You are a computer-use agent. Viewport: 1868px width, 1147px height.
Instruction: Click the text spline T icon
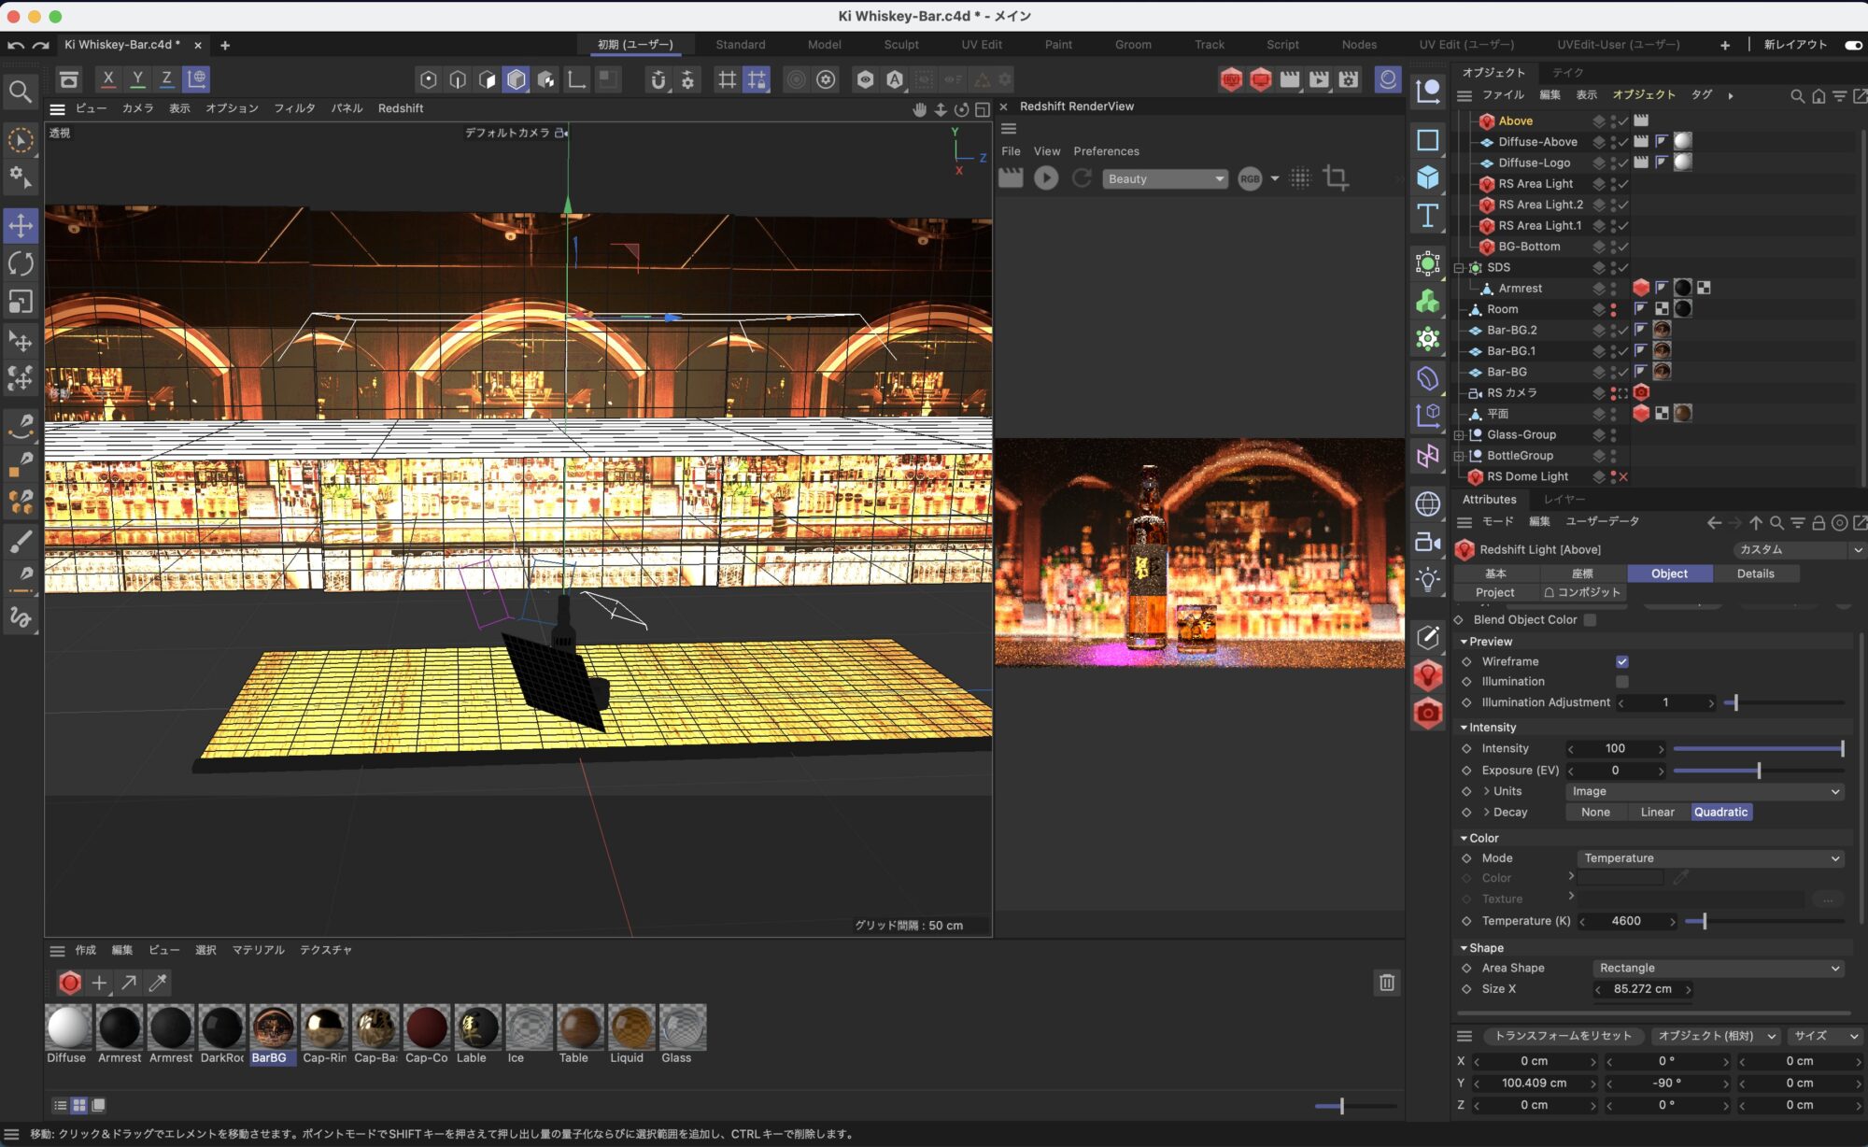pos(1427,216)
